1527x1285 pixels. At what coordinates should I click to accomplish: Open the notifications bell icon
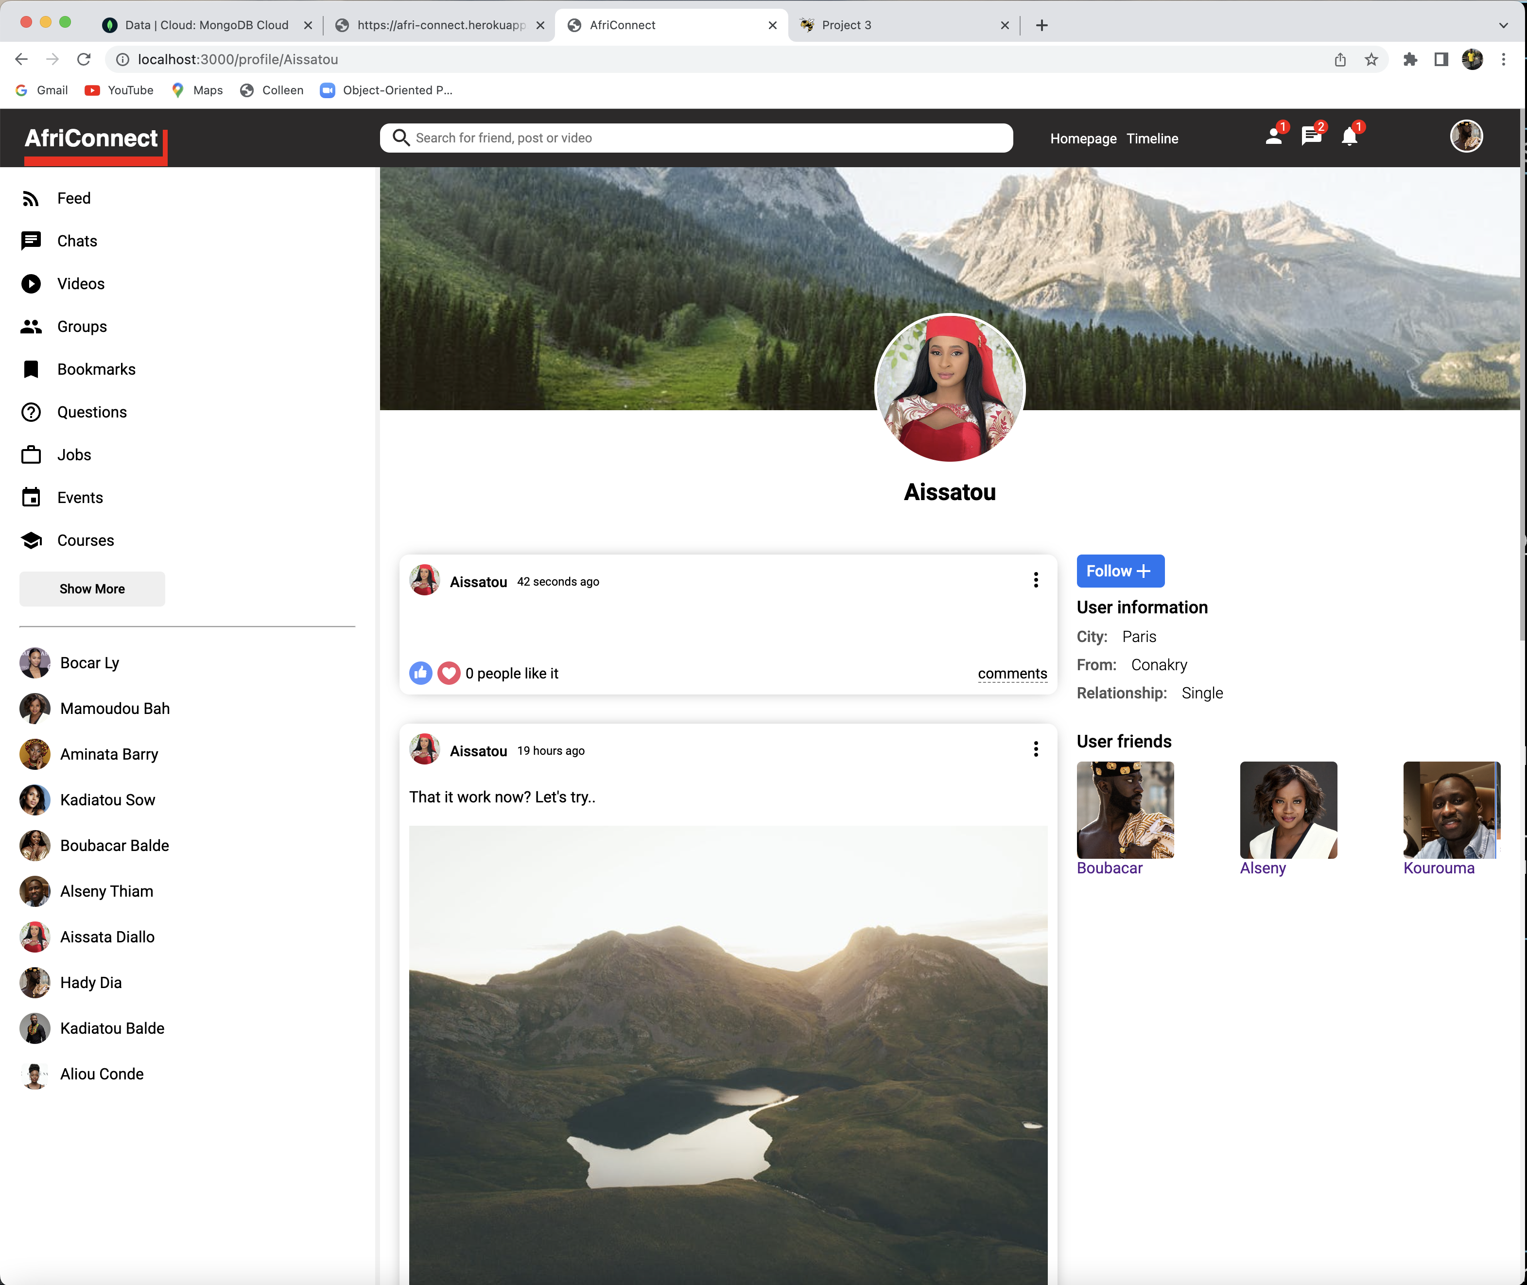(x=1349, y=136)
